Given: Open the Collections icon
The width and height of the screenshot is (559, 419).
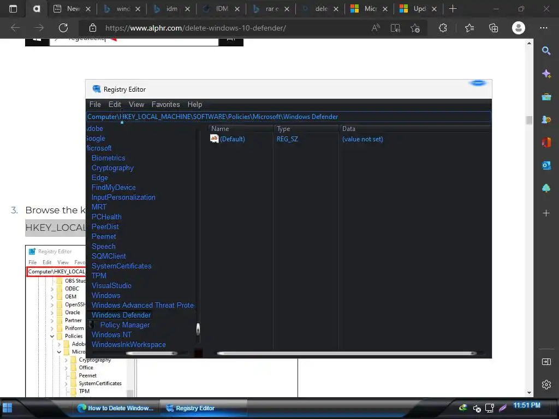Looking at the screenshot, I should [x=493, y=28].
